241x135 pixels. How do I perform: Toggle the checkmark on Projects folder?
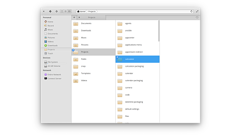(73, 50)
